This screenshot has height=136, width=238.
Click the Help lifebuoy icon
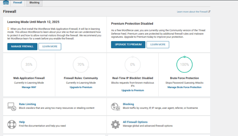[x=12, y=124]
